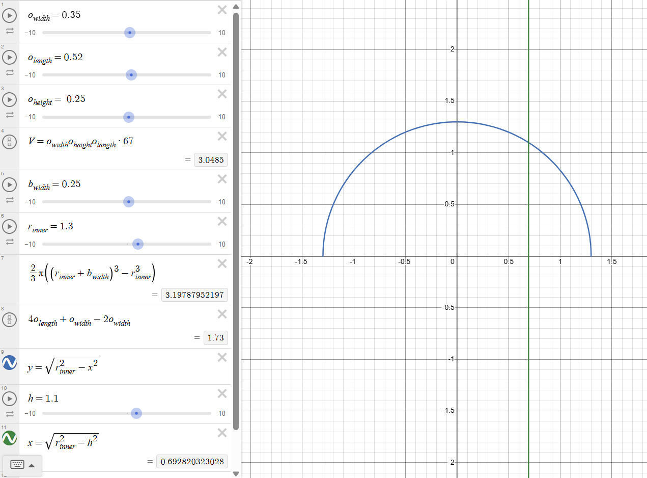Click loop mode icon under o_width
The height and width of the screenshot is (478, 647).
coord(9,31)
